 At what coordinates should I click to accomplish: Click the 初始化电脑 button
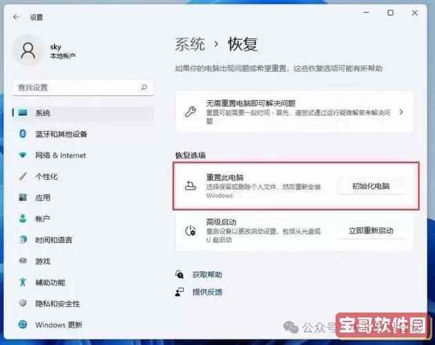pos(371,186)
